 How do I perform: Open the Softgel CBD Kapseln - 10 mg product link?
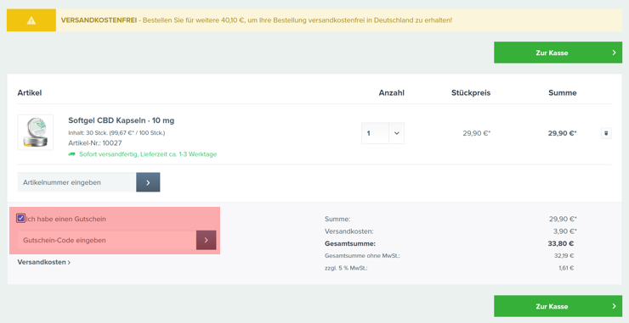(122, 120)
